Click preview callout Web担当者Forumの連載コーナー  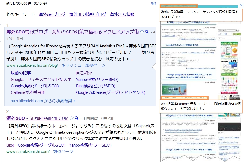(x=201, y=106)
